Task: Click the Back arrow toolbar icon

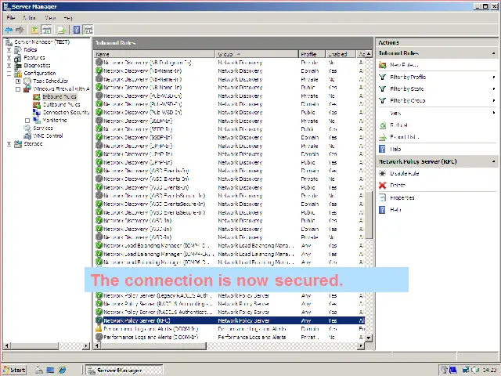Action: (9, 30)
